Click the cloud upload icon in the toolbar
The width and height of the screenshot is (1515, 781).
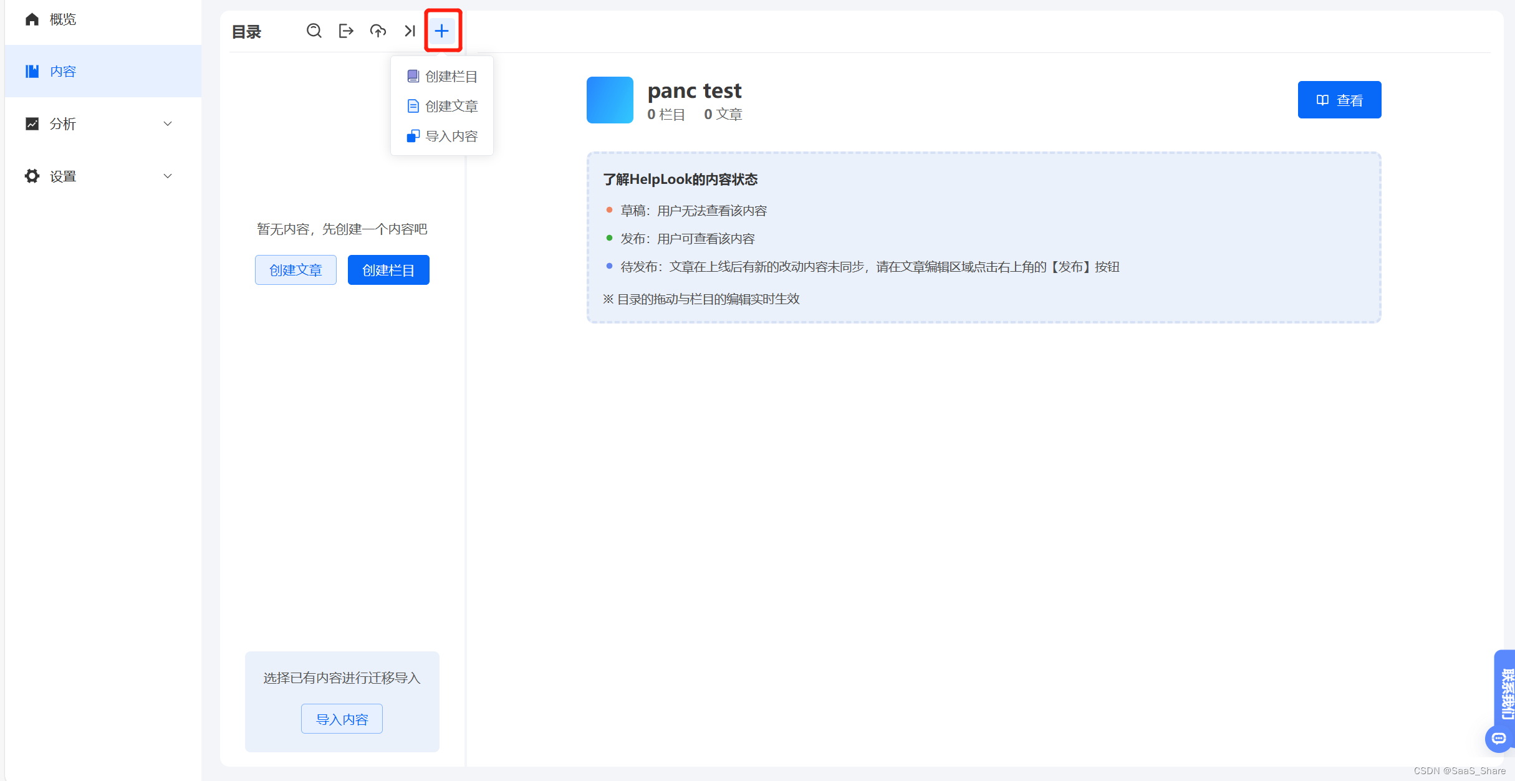(378, 31)
